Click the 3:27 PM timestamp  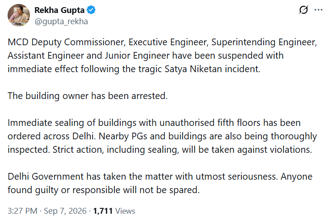(22, 211)
